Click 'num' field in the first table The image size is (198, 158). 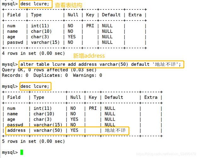(x=11, y=26)
